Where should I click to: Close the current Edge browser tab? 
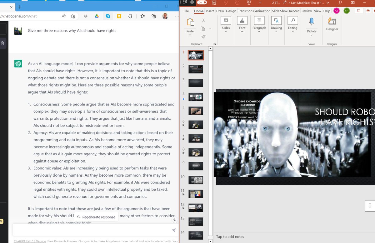pyautogui.click(x=11, y=7)
